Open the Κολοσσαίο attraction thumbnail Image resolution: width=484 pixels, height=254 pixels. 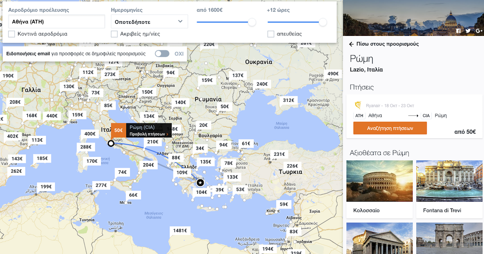[379, 181]
